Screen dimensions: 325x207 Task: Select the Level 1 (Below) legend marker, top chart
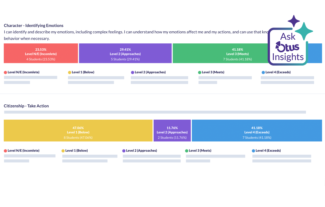click(69, 72)
